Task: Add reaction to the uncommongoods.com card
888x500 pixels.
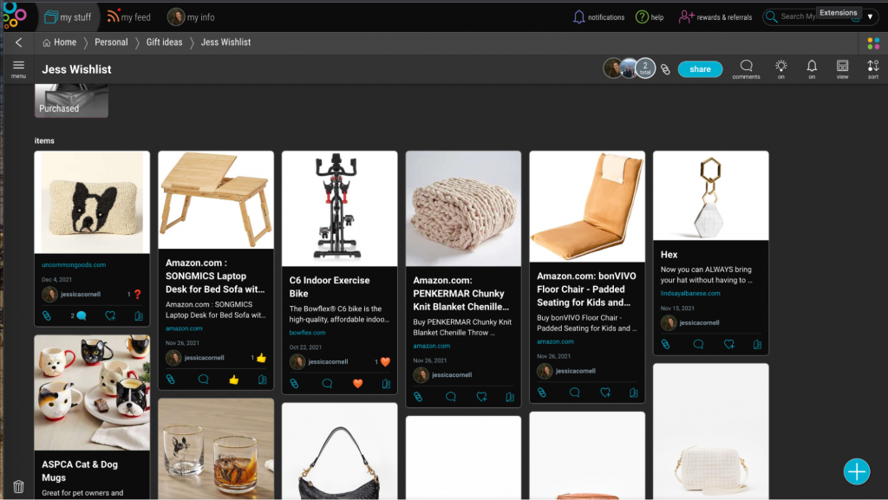Action: tap(110, 316)
